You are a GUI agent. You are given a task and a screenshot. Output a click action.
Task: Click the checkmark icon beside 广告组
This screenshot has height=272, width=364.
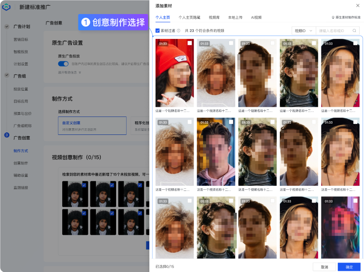[x=7, y=75]
